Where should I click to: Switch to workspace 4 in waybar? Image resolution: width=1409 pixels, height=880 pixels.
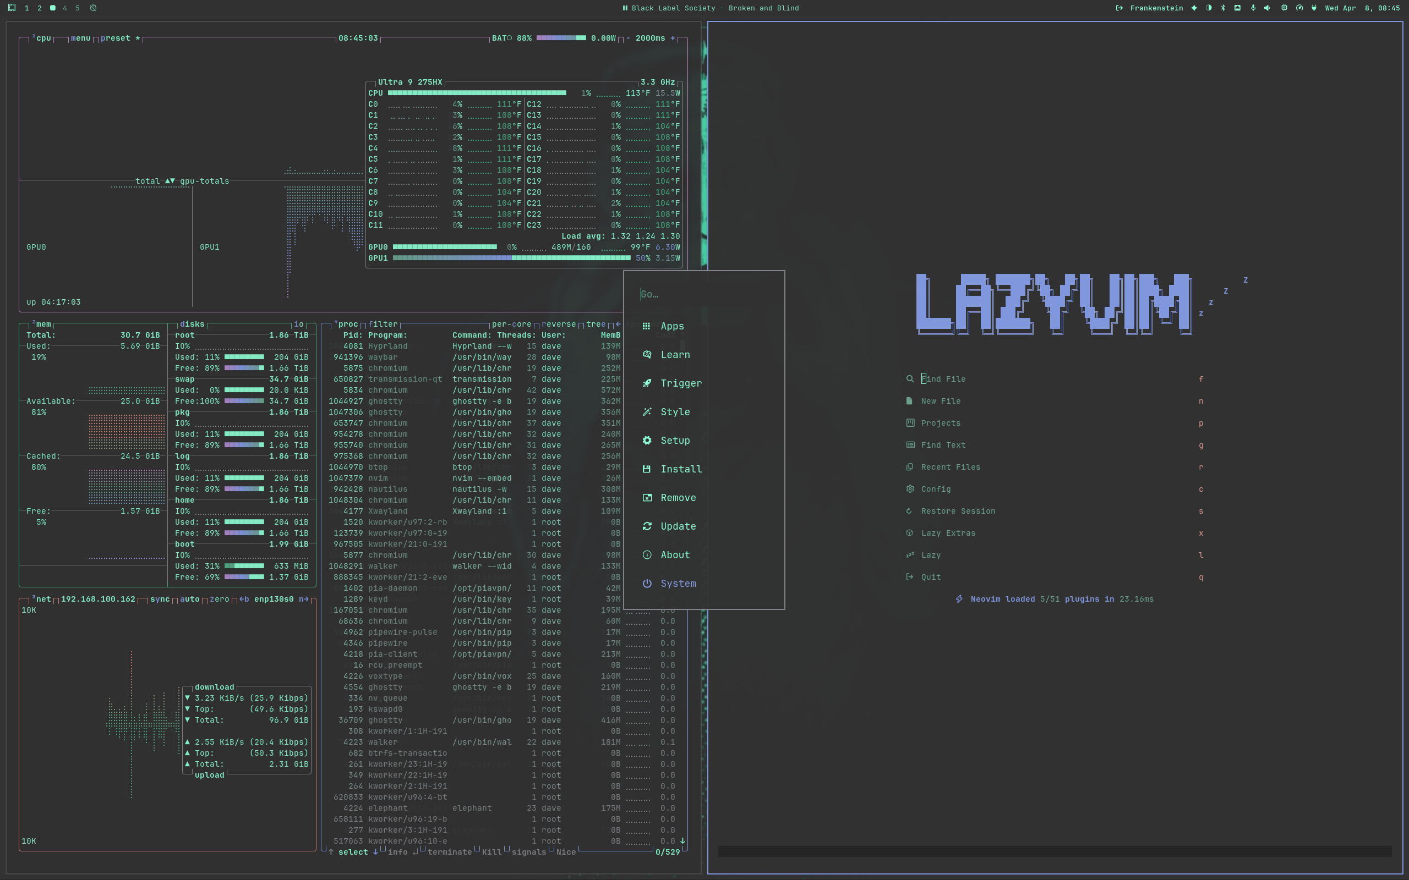coord(64,8)
